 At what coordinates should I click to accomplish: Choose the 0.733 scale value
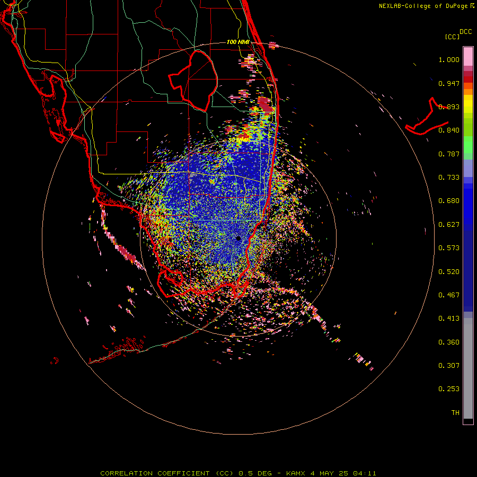pos(449,178)
